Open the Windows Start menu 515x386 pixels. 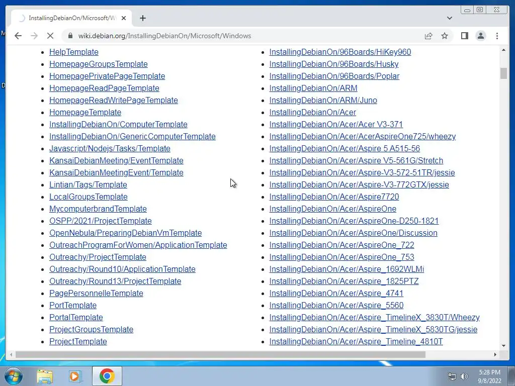[x=14, y=376]
